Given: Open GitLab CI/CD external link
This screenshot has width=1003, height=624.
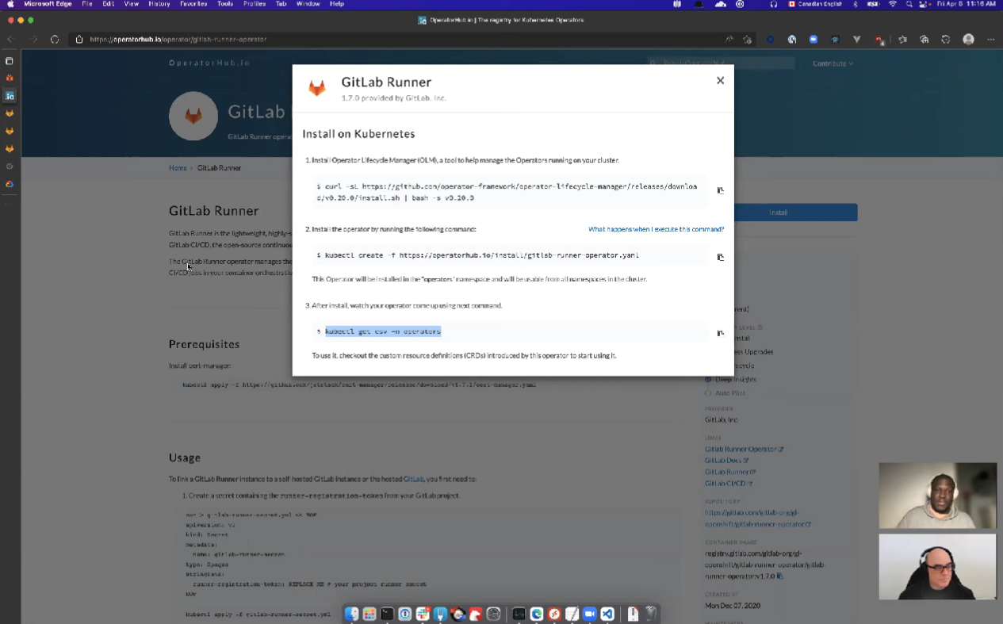Looking at the screenshot, I should pos(729,483).
